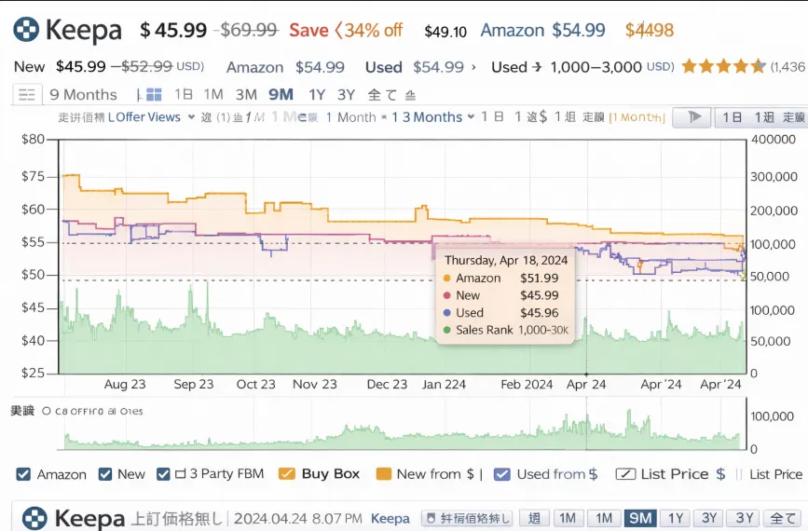Screen dimensions: 808x531
Task: Switch to the 1Y range tab at top
Action: pos(317,94)
